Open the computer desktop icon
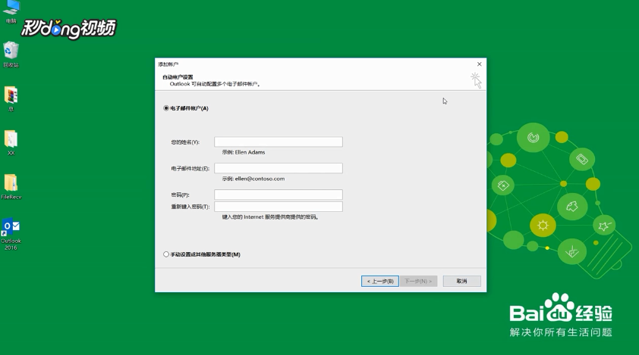The width and height of the screenshot is (639, 355). point(11,11)
